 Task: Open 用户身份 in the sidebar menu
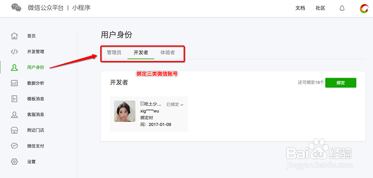[36, 67]
